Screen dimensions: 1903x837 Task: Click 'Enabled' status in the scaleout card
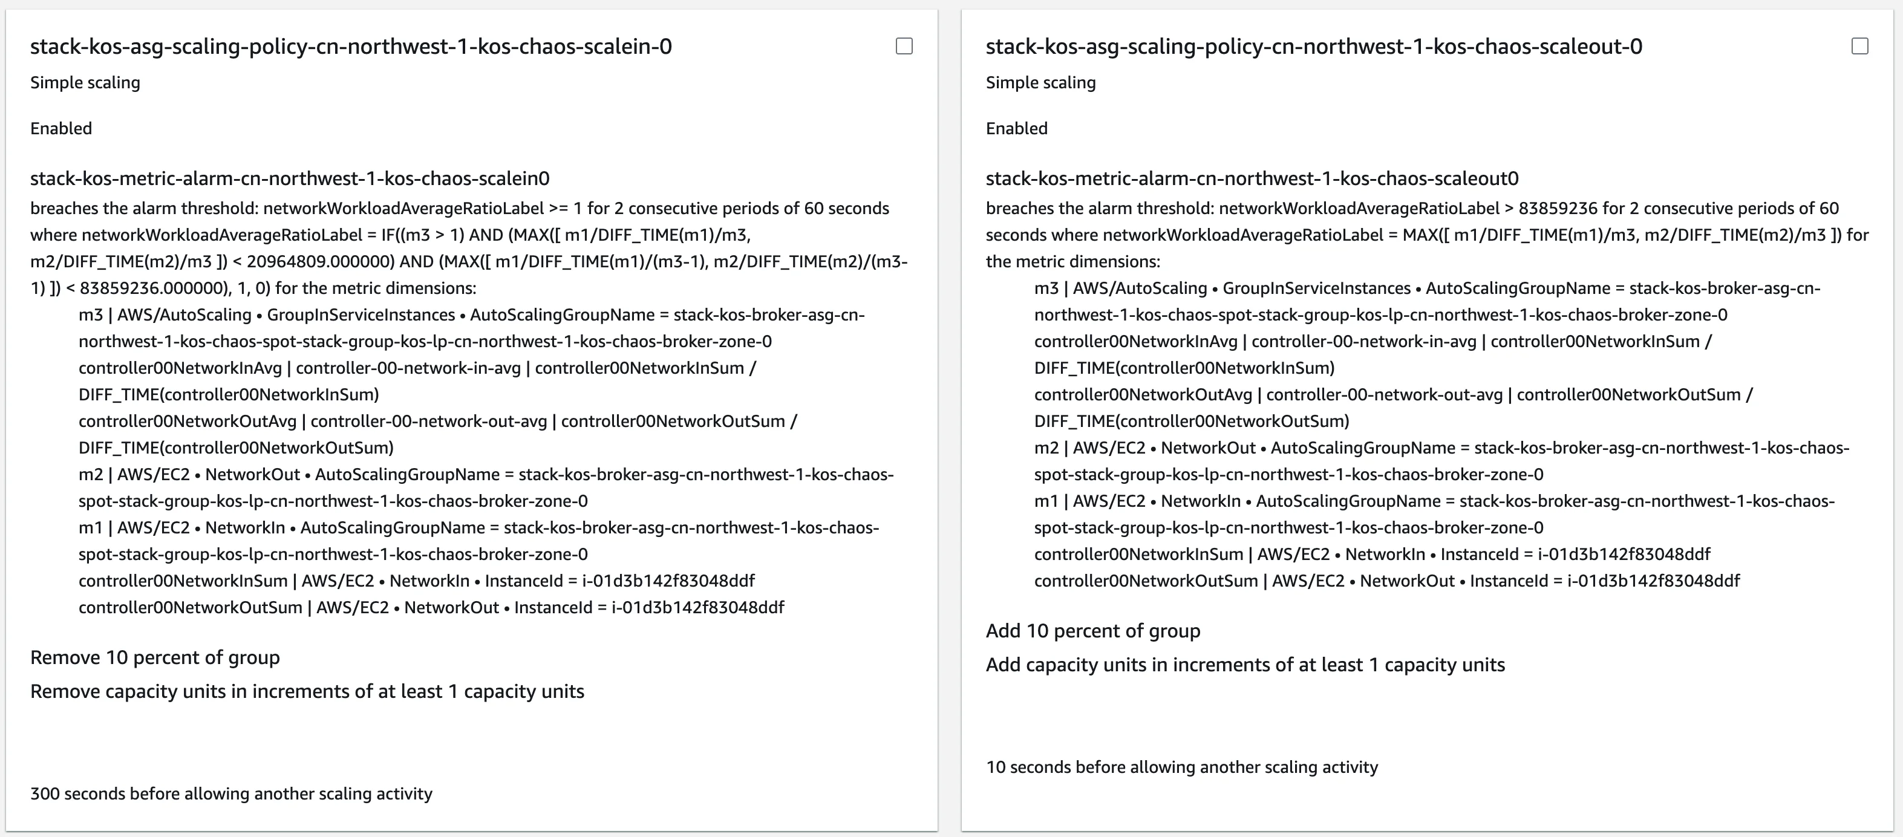[x=1016, y=128]
